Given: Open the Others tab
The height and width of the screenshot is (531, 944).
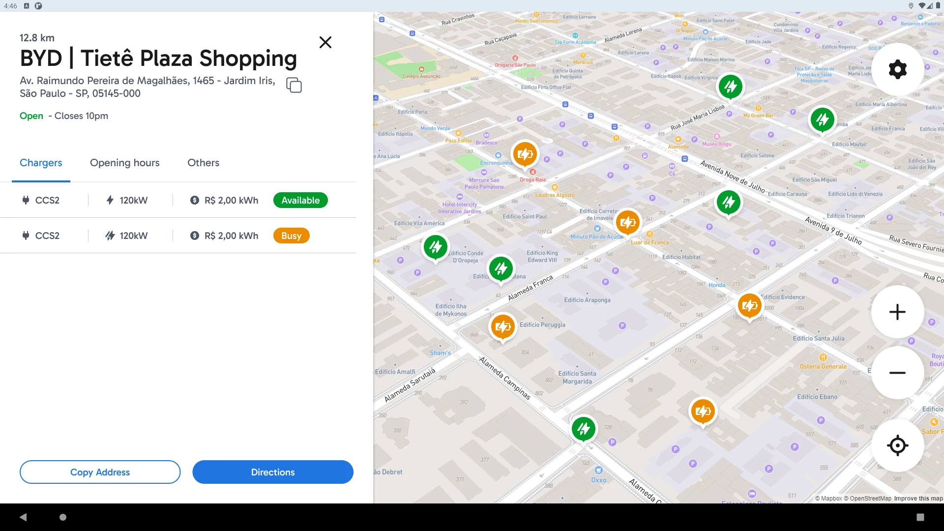Looking at the screenshot, I should (x=204, y=163).
